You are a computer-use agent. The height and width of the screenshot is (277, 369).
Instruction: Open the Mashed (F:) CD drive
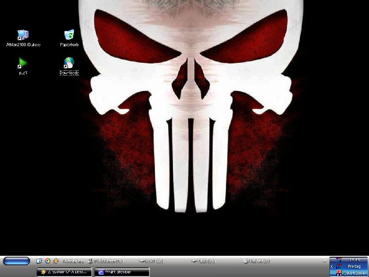pyautogui.click(x=257, y=261)
